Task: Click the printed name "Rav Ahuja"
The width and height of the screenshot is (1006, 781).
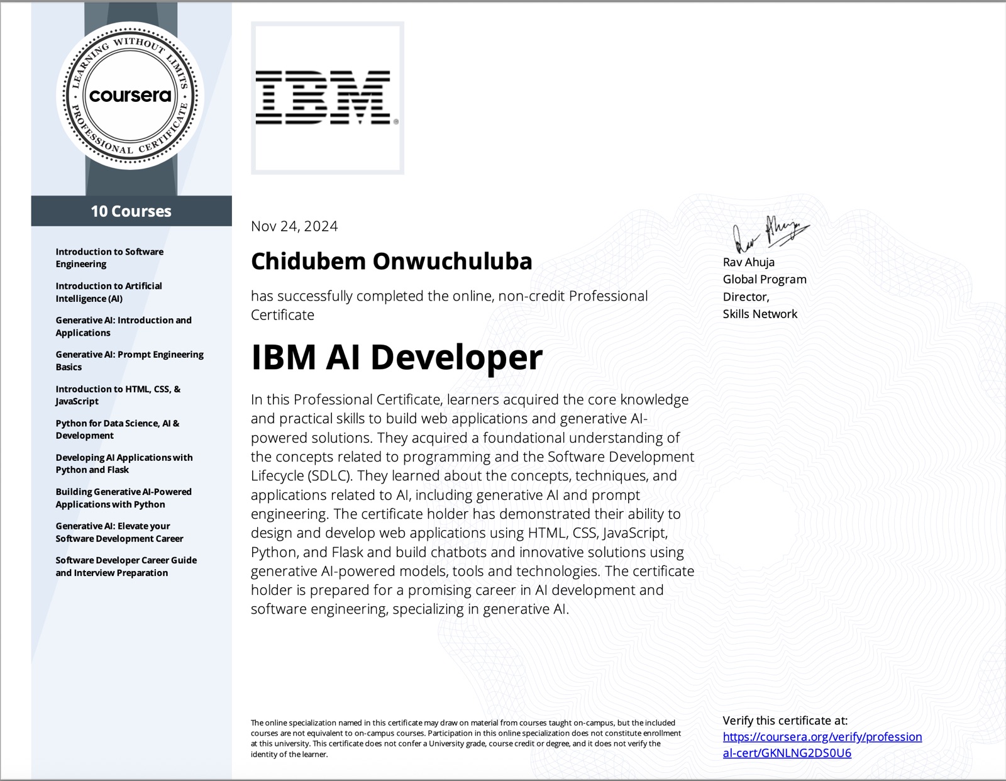Action: point(749,262)
